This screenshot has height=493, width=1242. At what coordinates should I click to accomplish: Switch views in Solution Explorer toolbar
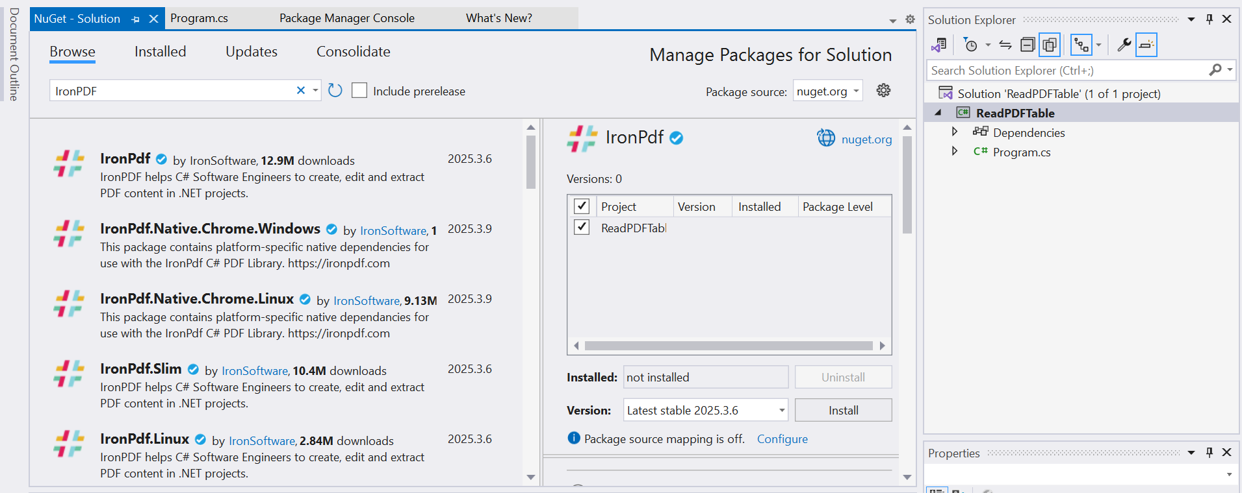point(938,45)
